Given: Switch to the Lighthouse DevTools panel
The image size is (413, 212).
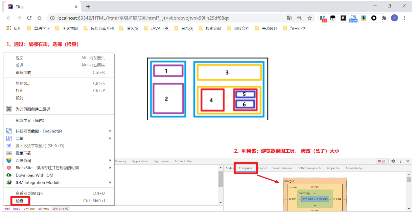Looking at the screenshot, I should click(161, 161).
